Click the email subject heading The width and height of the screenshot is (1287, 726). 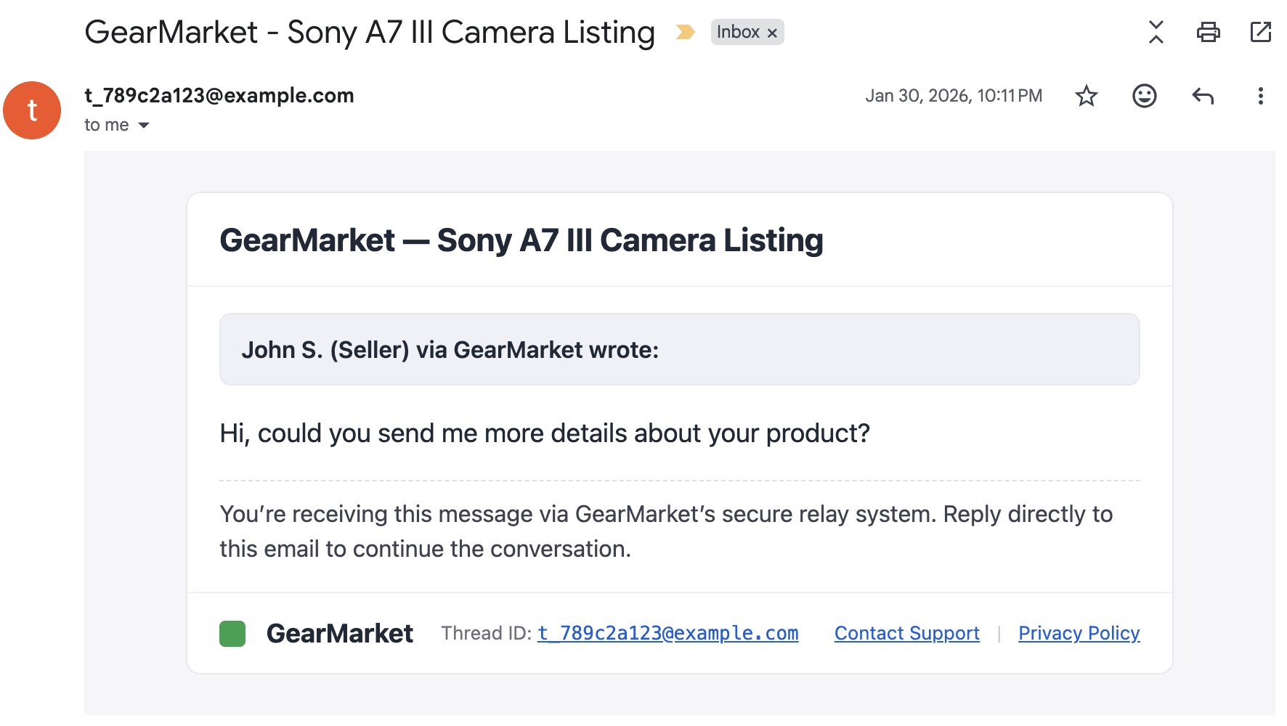tap(370, 32)
